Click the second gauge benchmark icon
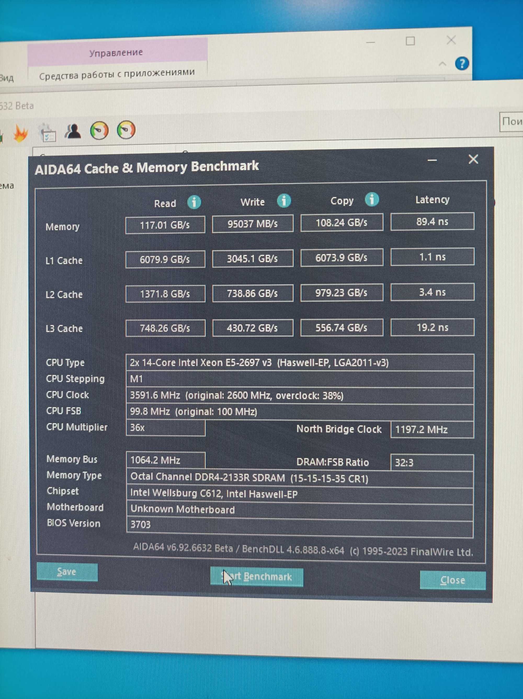523x699 pixels. 126,130
